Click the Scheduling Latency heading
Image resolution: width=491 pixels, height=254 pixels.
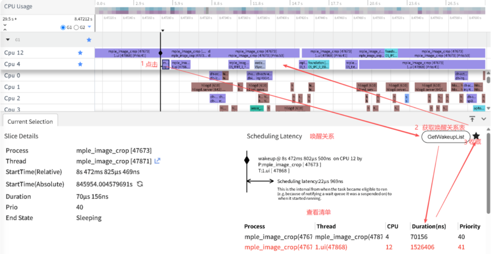(274, 136)
